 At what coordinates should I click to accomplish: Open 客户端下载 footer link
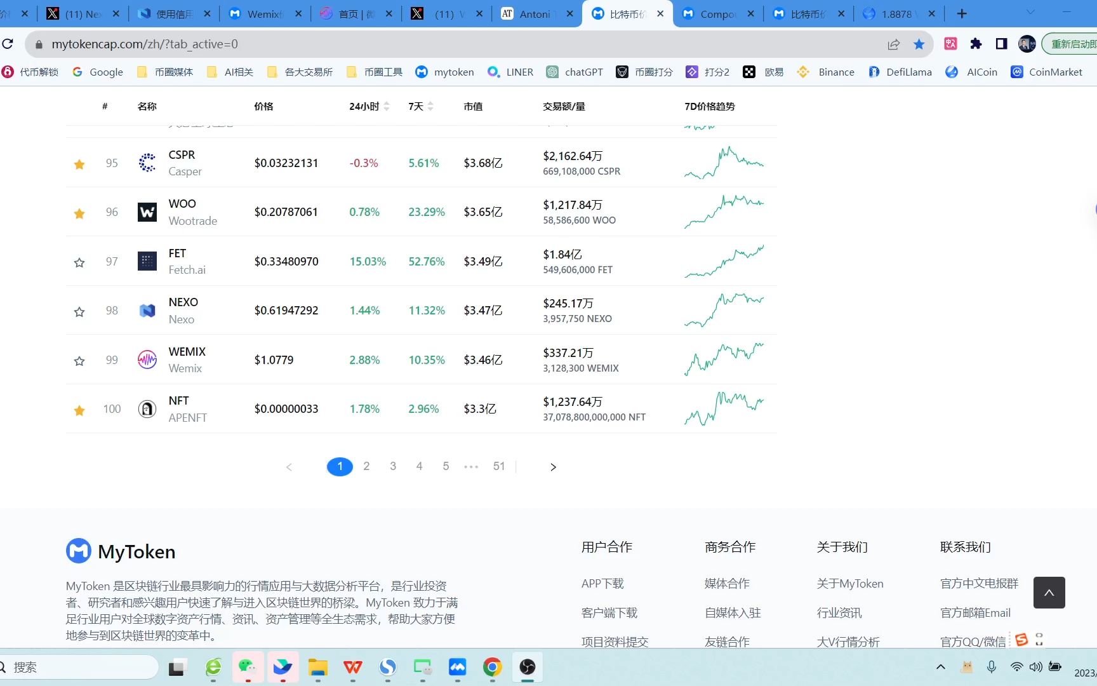pyautogui.click(x=609, y=612)
